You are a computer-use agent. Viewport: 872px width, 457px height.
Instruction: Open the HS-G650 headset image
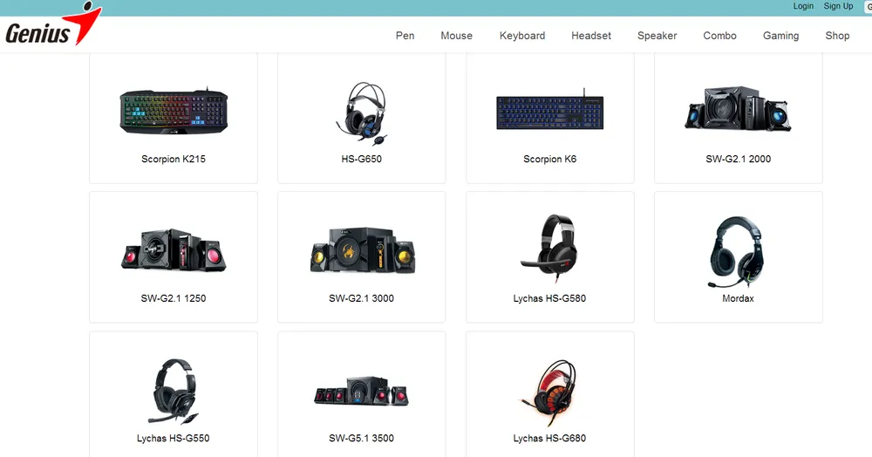[x=362, y=114]
